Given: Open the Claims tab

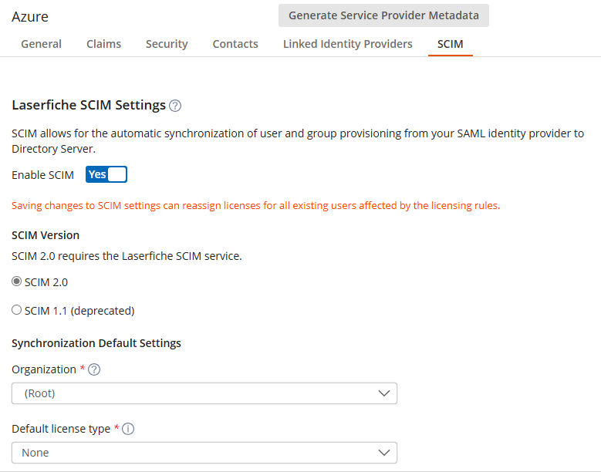Looking at the screenshot, I should (x=103, y=44).
